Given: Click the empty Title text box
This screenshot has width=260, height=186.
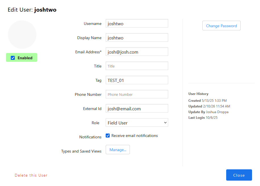Looking at the screenshot, I should (137, 66).
